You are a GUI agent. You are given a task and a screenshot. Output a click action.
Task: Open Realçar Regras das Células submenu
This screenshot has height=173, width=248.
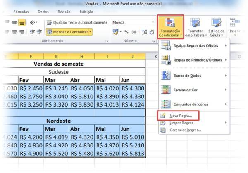tap(194, 46)
